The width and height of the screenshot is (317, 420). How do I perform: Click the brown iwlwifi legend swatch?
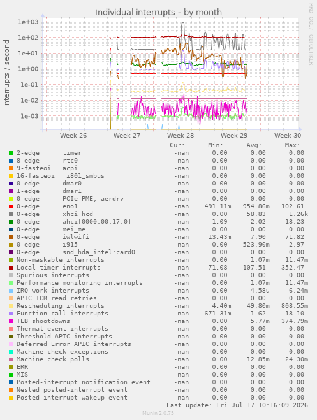11,237
